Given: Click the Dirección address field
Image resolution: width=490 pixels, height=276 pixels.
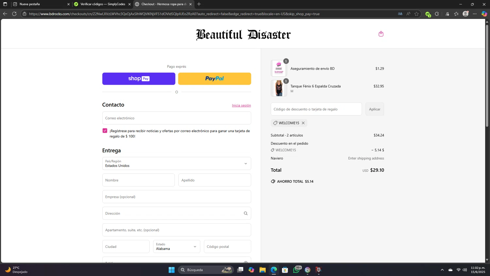Looking at the screenshot, I should point(177,213).
